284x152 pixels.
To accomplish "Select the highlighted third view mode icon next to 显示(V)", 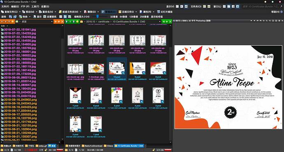I will pos(186,7).
